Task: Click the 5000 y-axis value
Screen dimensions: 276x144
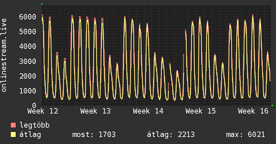Action: click(28, 32)
